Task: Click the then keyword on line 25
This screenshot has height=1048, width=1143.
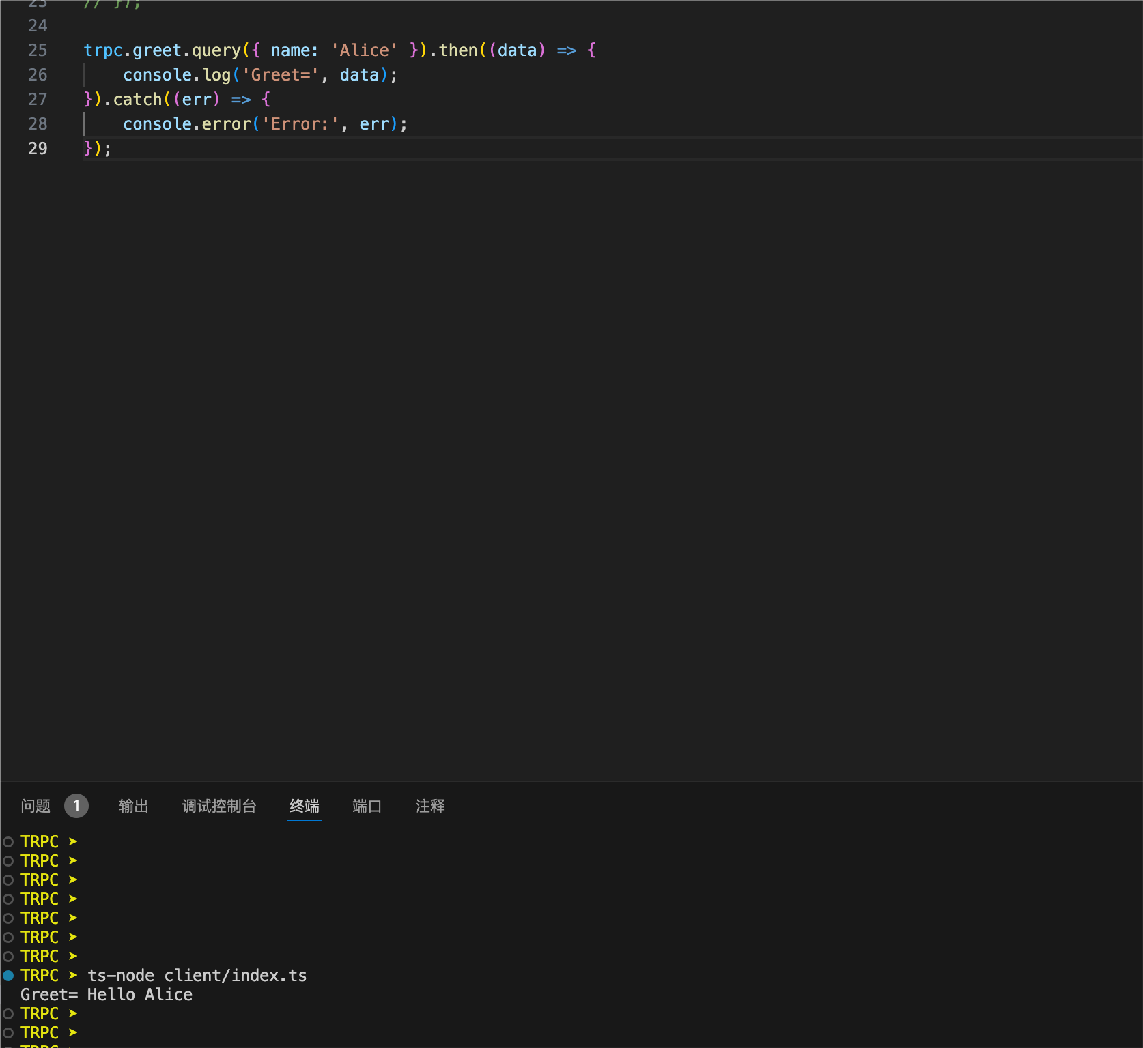Action: click(x=458, y=50)
